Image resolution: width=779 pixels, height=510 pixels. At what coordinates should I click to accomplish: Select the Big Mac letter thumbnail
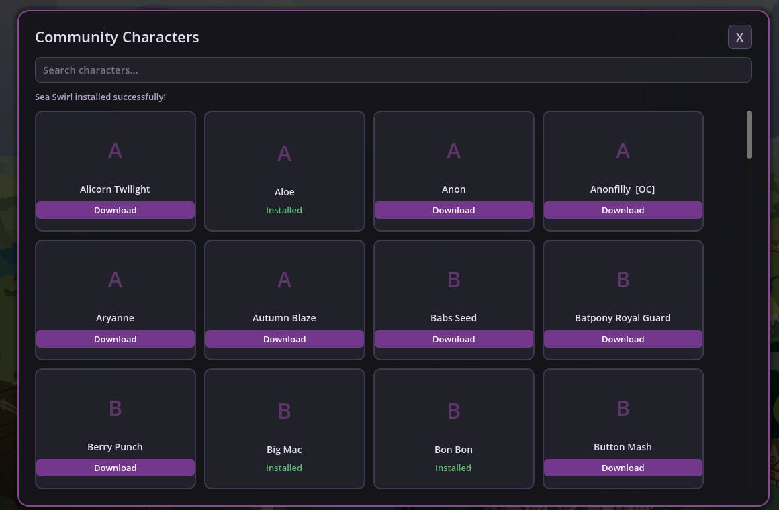(284, 411)
